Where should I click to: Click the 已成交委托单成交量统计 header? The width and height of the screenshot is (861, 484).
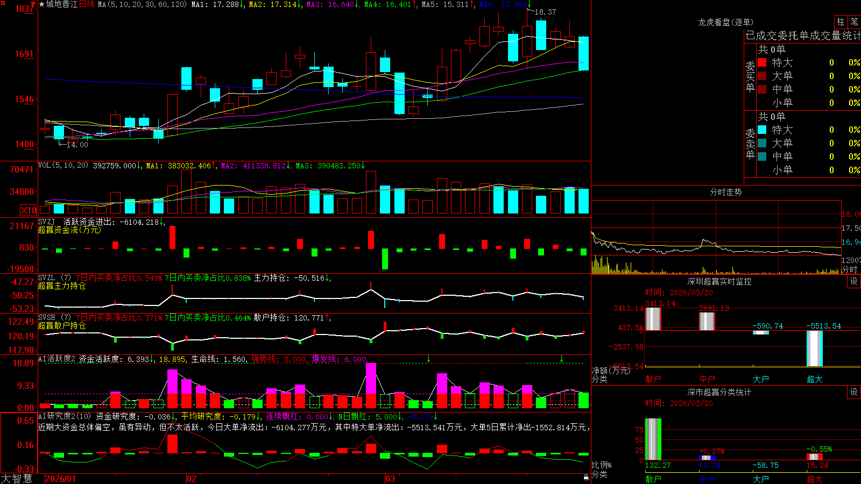click(x=803, y=35)
